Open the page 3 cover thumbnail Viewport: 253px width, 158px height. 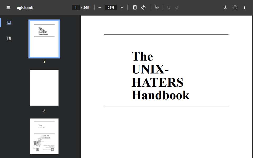click(x=44, y=136)
